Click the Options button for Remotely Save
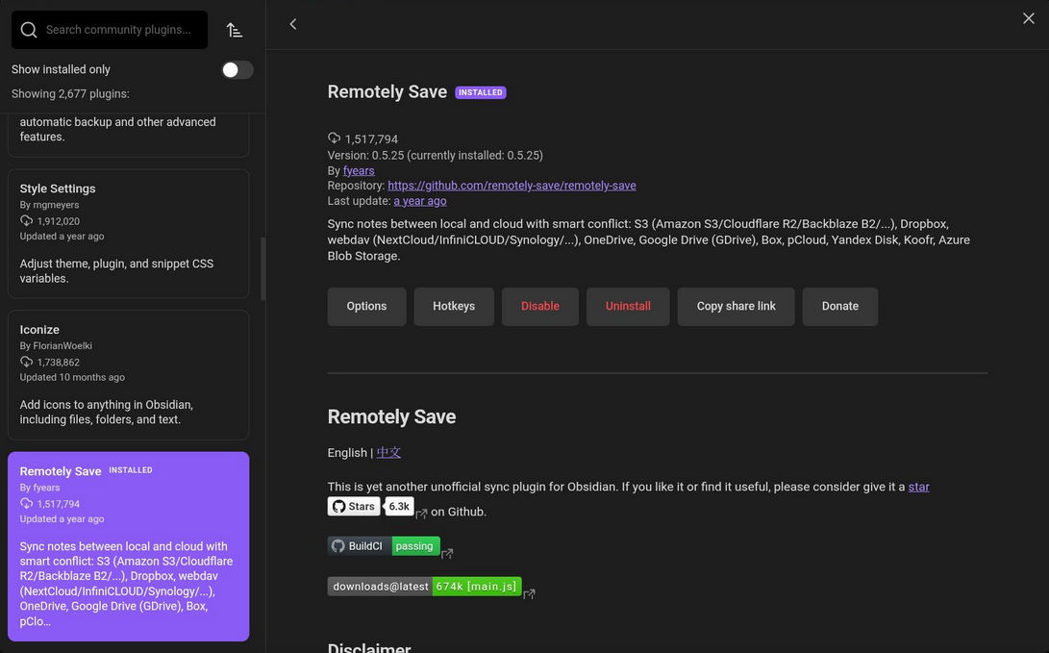Image resolution: width=1049 pixels, height=653 pixels. click(366, 306)
